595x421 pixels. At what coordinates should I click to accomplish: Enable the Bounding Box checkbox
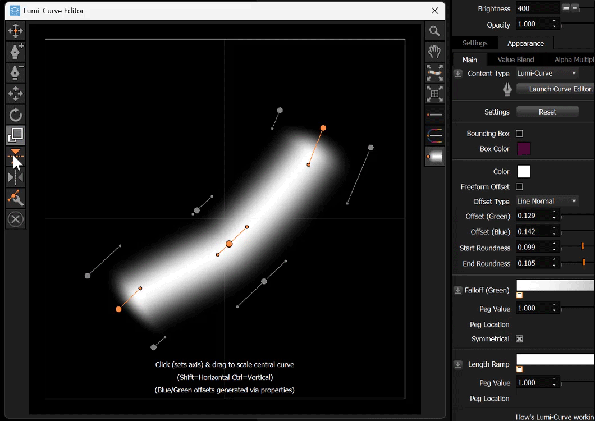pos(519,133)
